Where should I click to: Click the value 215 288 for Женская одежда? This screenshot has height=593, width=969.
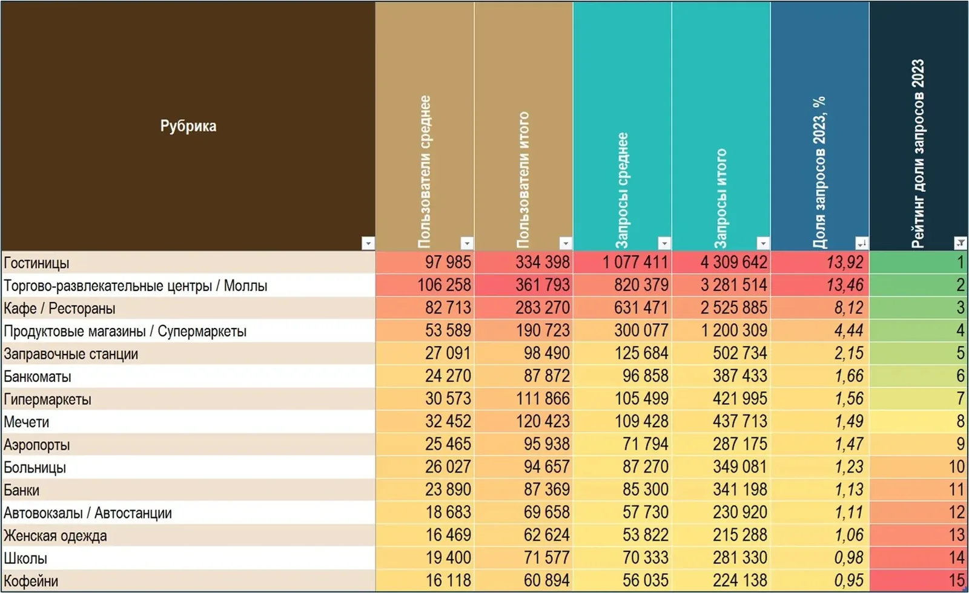click(x=721, y=535)
